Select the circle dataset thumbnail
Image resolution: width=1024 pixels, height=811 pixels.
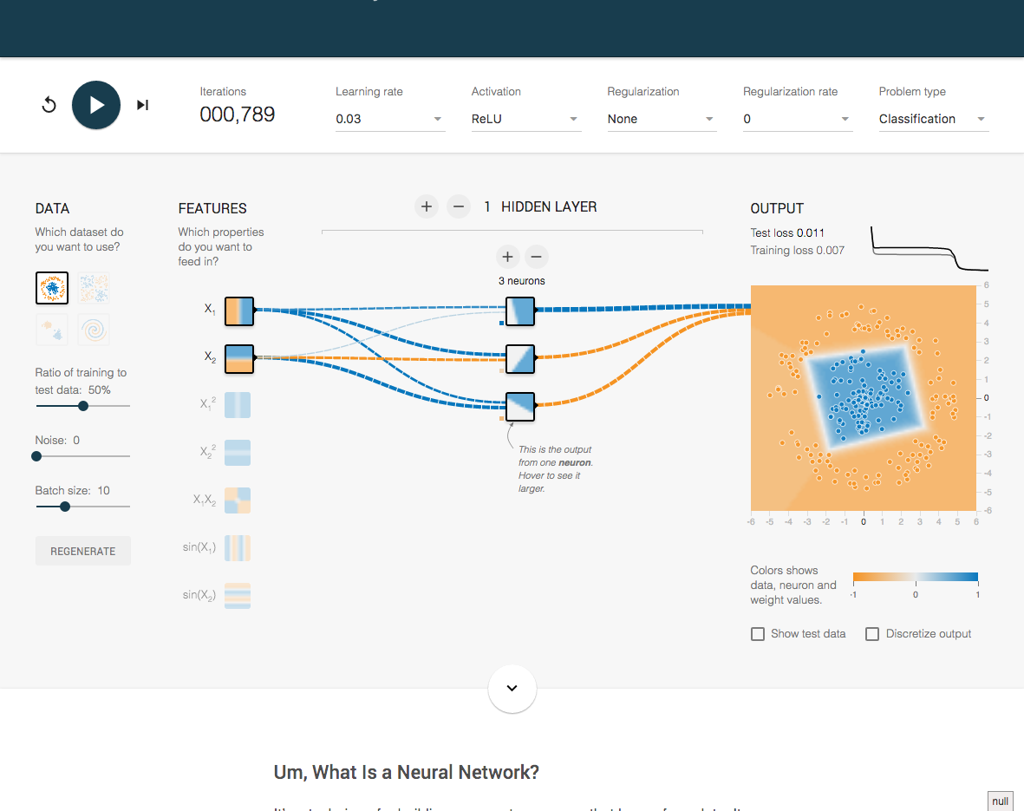click(52, 288)
